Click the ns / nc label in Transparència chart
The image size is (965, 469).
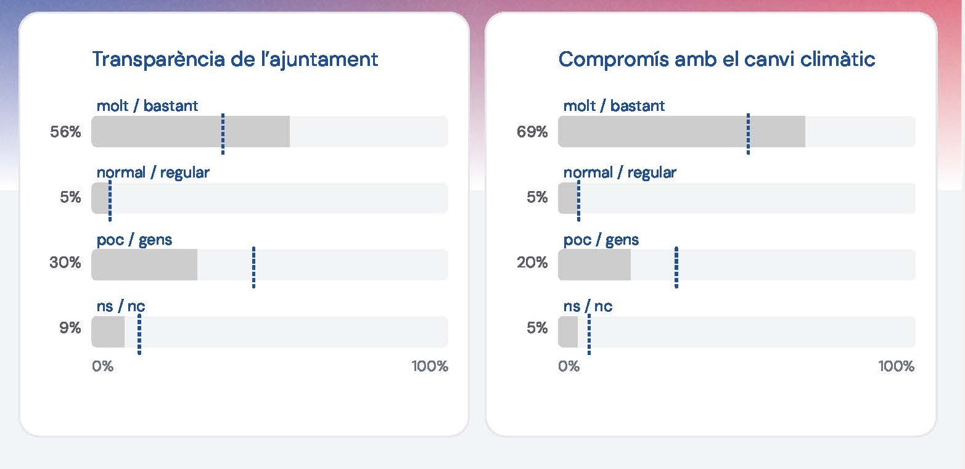pos(121,306)
